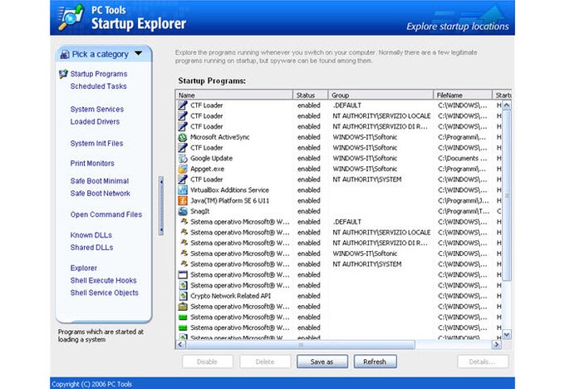The height and width of the screenshot is (389, 565).
Task: Select Crypto Network Related API text
Action: point(231,296)
